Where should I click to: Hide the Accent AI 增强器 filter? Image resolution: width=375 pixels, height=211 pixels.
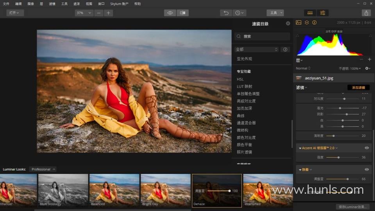(x=366, y=148)
